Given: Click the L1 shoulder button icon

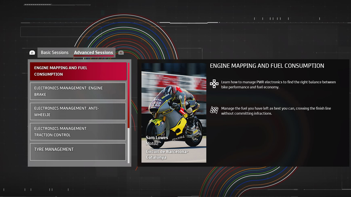Looking at the screenshot, I should (32, 53).
